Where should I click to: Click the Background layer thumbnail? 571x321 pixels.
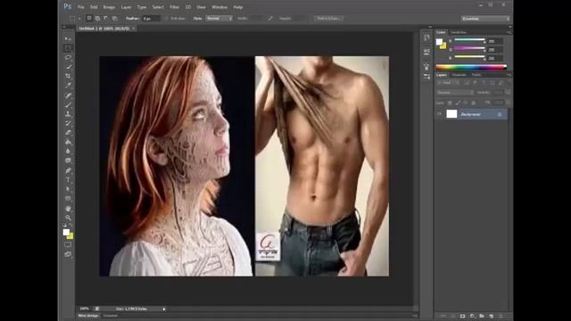coord(451,114)
